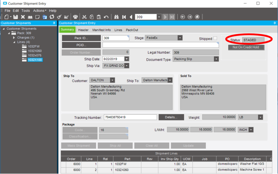Click the toolbar icon right of the brush
Viewport: 278px width, 174px height.
(x=66, y=17)
